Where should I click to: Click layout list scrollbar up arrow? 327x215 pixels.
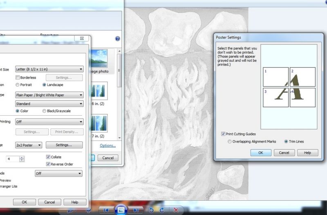[119, 51]
